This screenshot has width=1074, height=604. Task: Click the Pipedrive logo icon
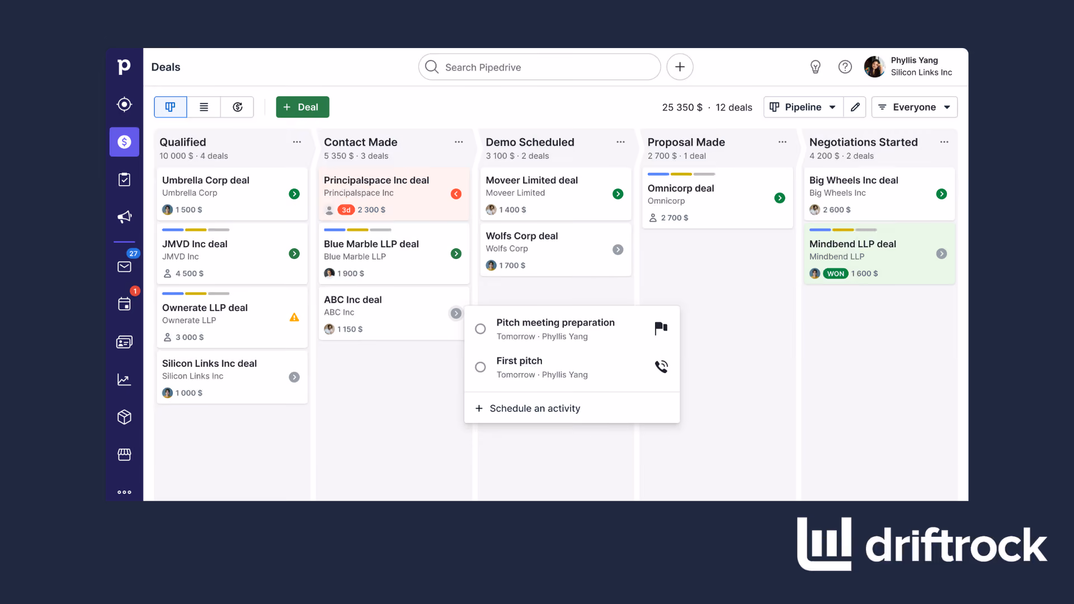coord(124,67)
